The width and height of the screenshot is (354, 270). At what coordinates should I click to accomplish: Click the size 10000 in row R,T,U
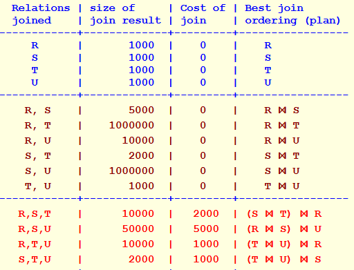(x=138, y=244)
